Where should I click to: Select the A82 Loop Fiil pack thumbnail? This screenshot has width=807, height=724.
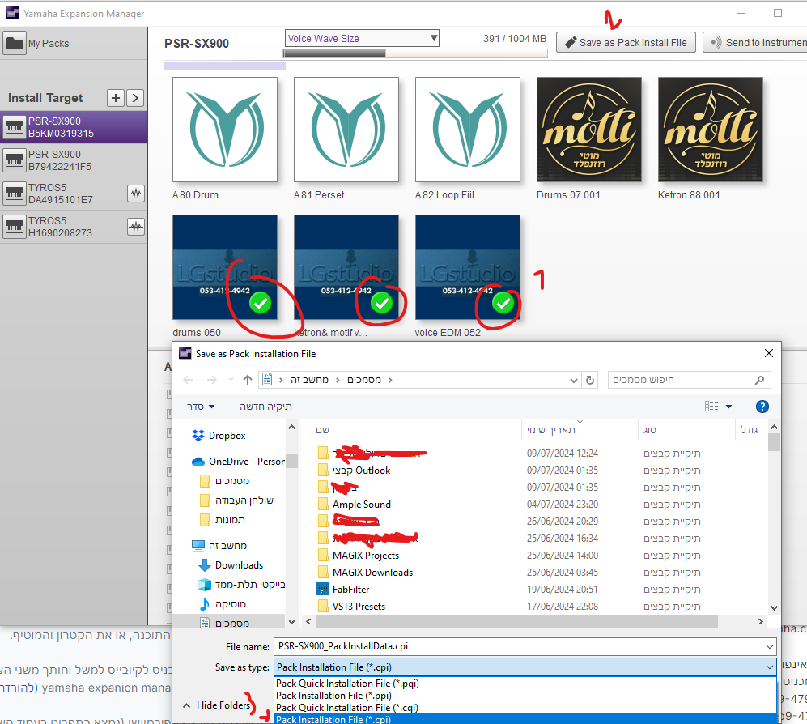468,130
